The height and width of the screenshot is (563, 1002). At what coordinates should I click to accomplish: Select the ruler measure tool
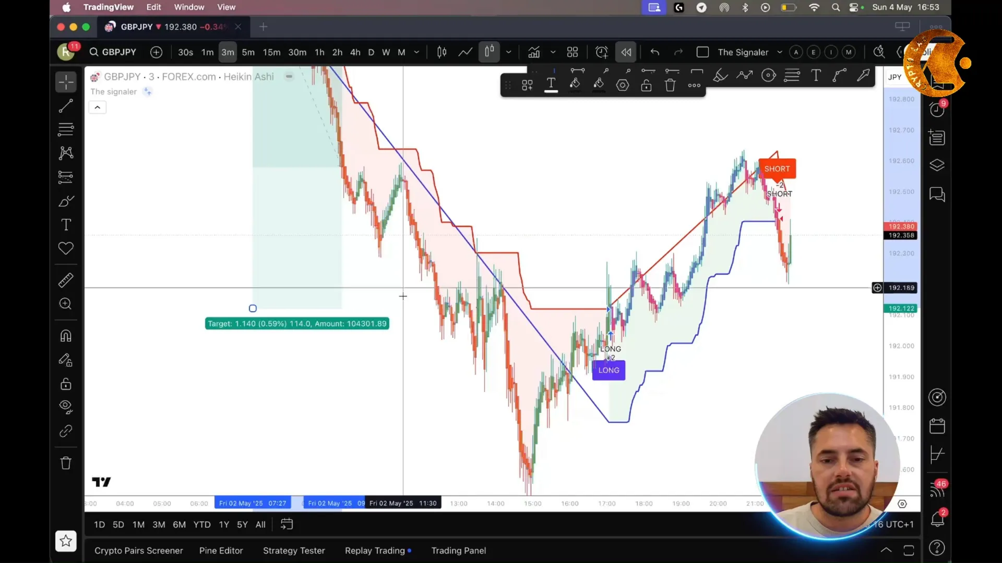(x=66, y=280)
